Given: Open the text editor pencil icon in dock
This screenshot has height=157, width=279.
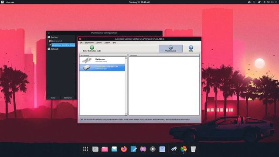Looking at the screenshot, I should click(133, 149).
